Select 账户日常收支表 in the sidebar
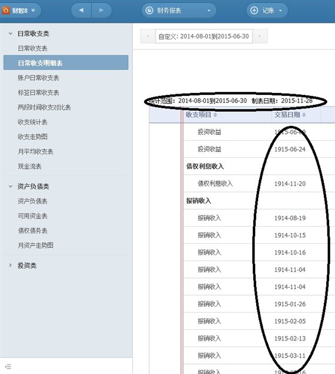Viewport: 335px width, 374px height. (38, 78)
